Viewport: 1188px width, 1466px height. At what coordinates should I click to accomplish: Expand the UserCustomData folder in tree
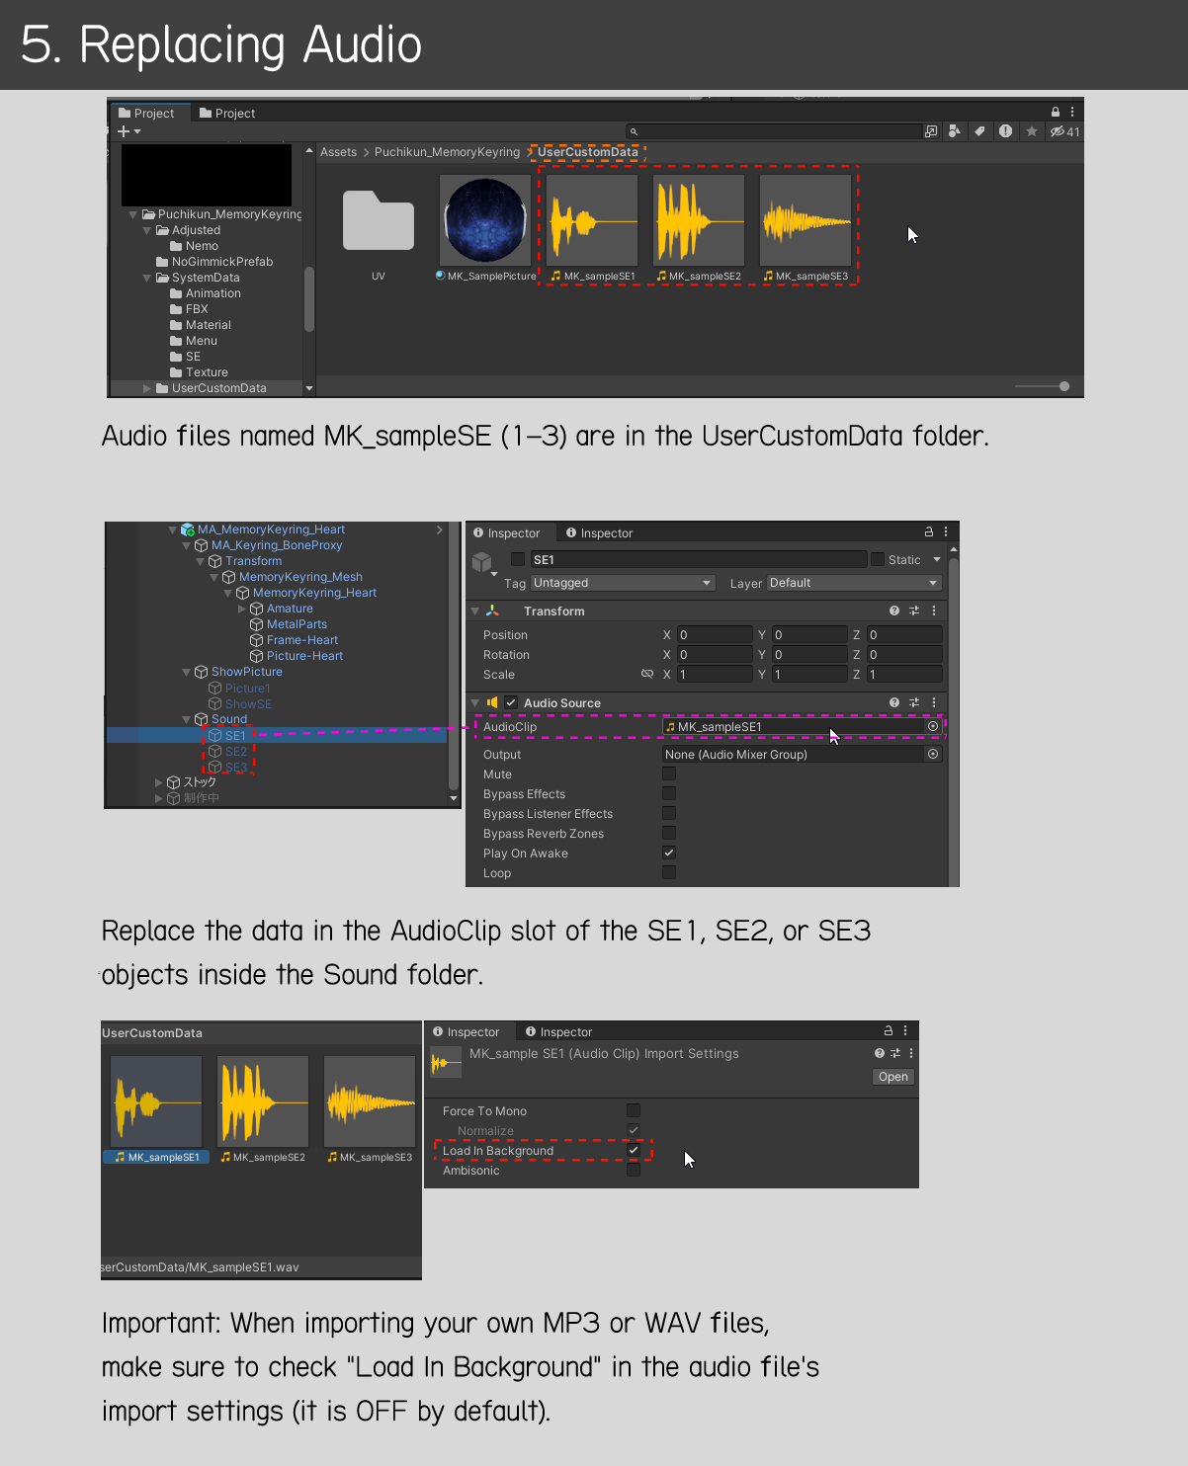coord(147,388)
